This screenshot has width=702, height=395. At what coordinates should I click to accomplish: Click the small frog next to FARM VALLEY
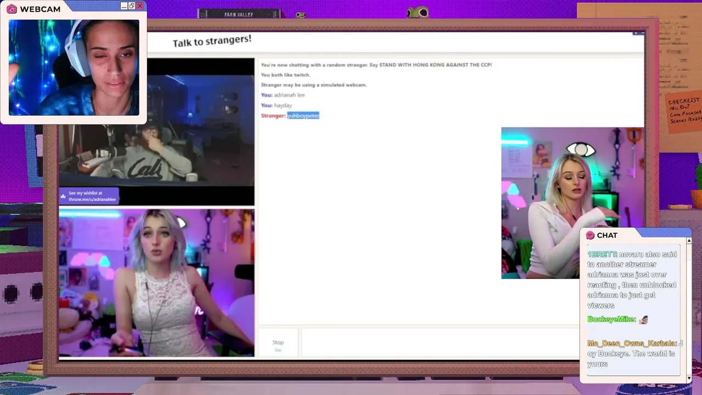click(301, 15)
